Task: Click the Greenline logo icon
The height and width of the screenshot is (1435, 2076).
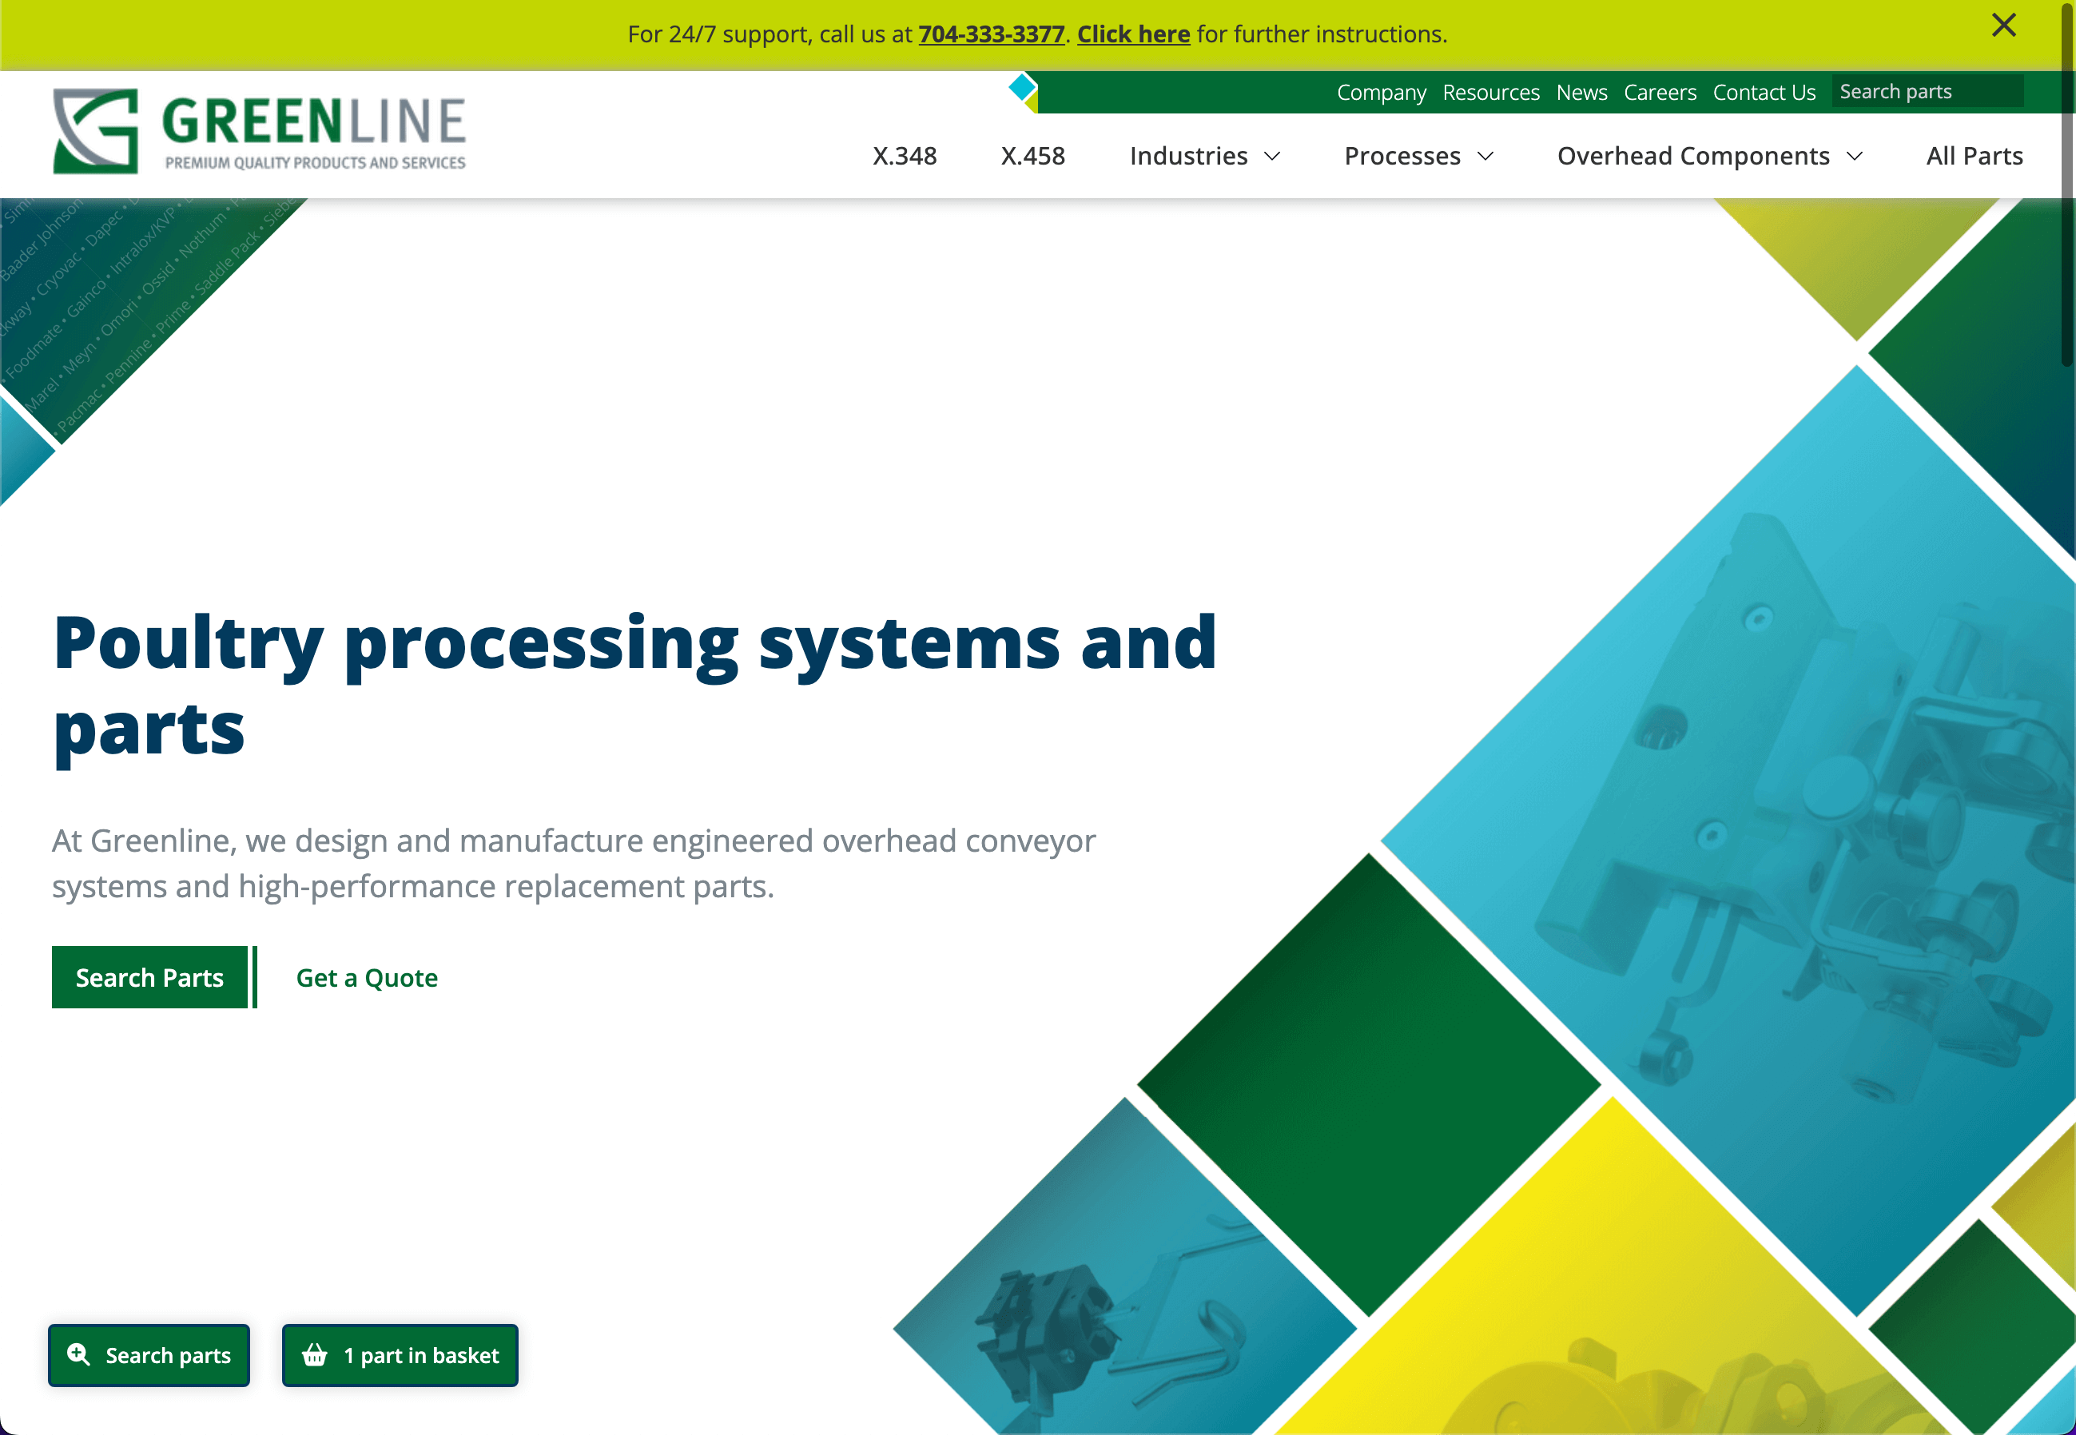Action: pos(96,130)
